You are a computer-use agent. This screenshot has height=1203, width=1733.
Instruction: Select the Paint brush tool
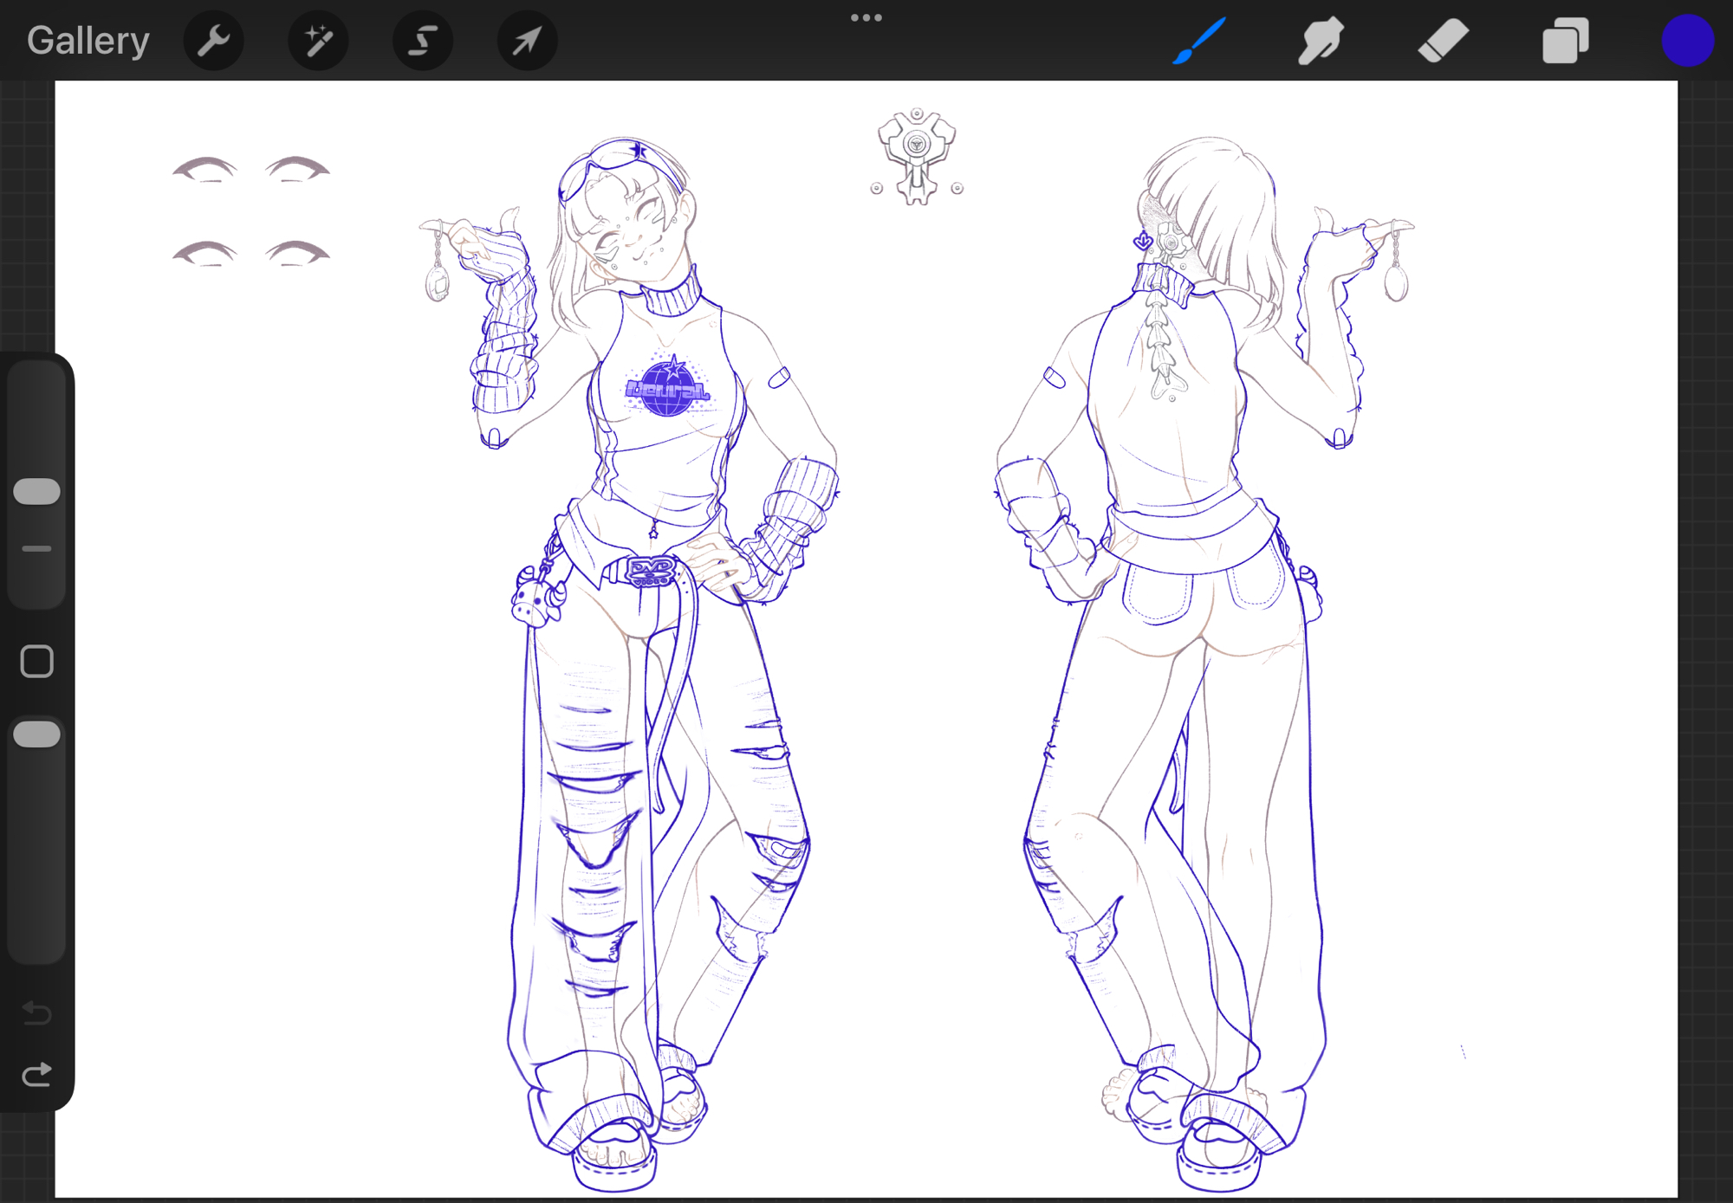1200,41
